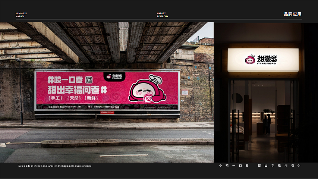The width and height of the screenshot is (318, 179).
Task: Click the footer text 甜出幸福问卷
Action: click(x=276, y=166)
